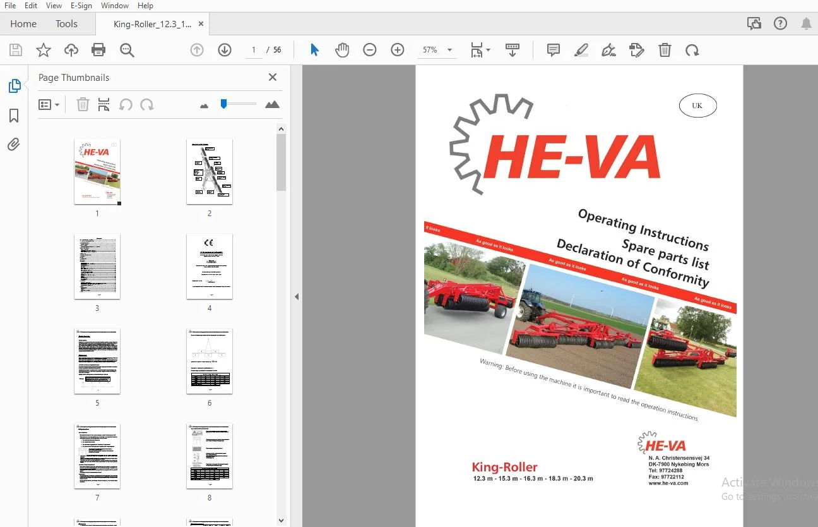Bookmark this file with the star icon
The image size is (818, 527).
click(x=44, y=51)
